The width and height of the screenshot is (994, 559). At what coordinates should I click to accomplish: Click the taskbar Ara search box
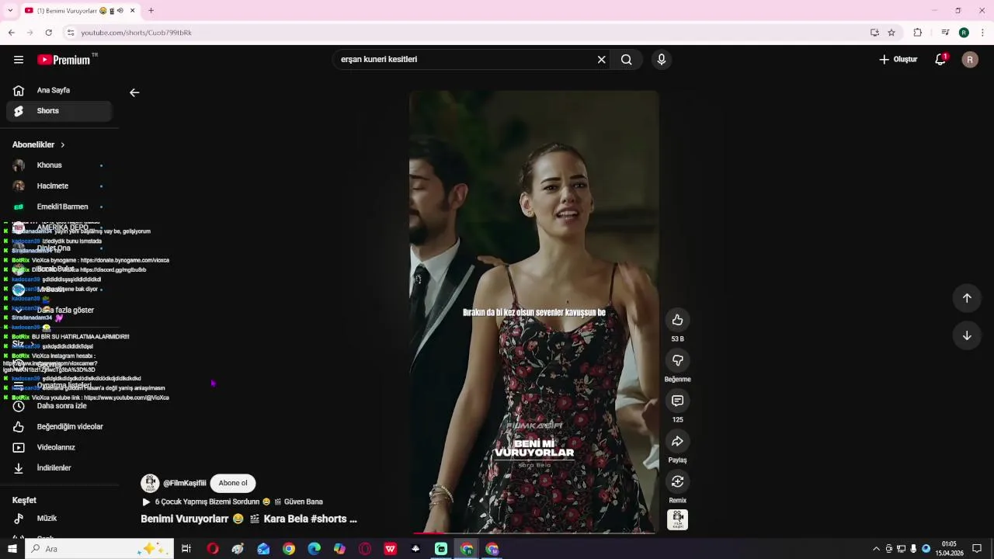[x=99, y=549]
